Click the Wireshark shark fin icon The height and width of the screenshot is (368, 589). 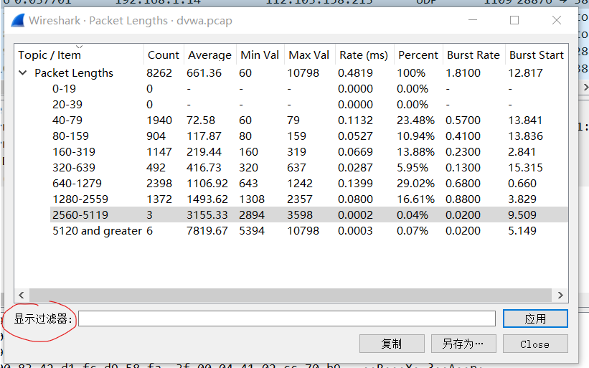coord(18,20)
